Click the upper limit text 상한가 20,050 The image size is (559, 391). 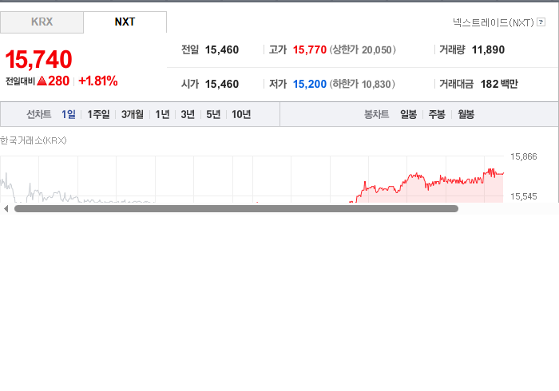click(363, 49)
